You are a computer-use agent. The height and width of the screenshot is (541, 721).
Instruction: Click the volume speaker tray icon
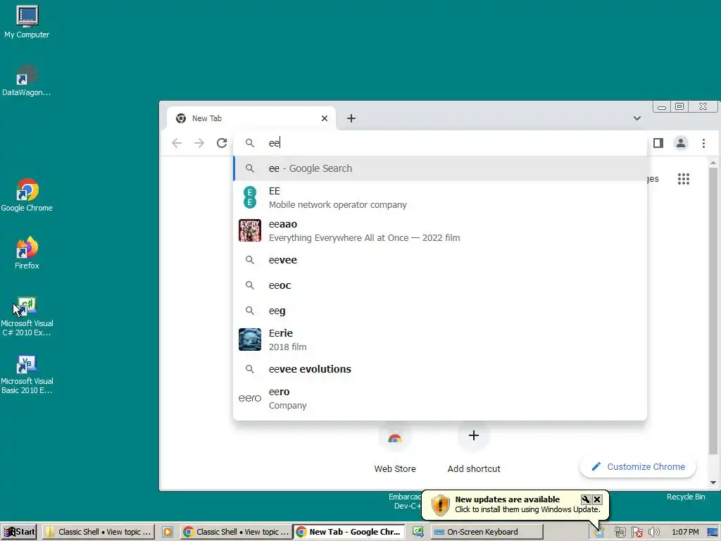tap(653, 533)
